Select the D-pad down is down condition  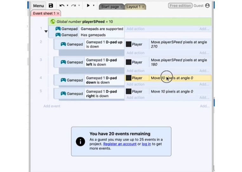[104, 80]
